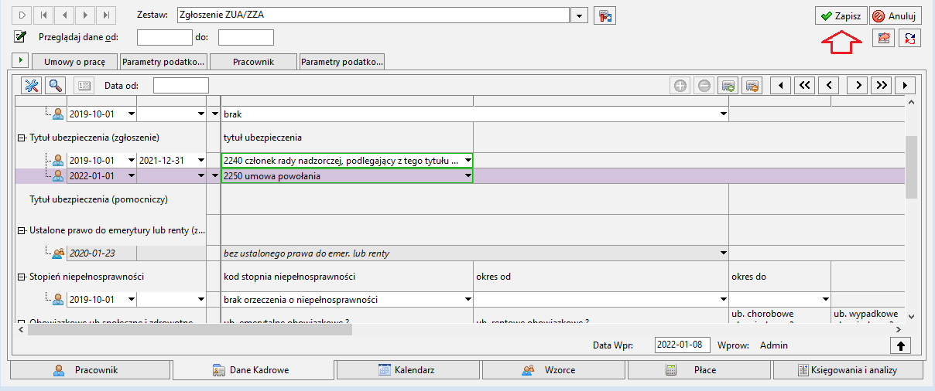Click the vertical scrollbar up arrow
This screenshot has width=935, height=391.
[911, 102]
